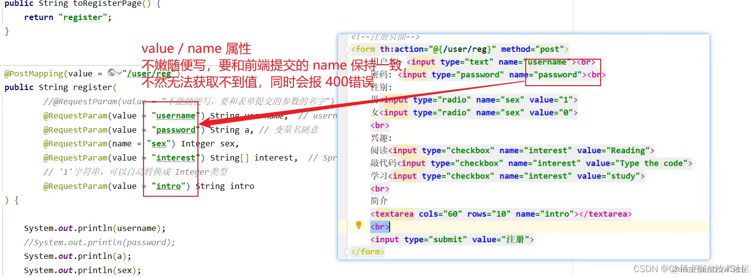Image resolution: width=753 pixels, height=277 pixels.
Task: Click method="post" in the form tag
Action: 533,49
